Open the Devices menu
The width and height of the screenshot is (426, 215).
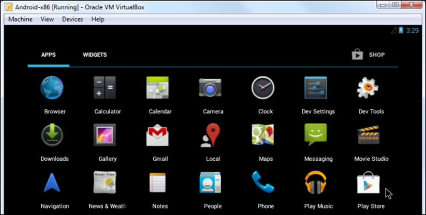click(x=72, y=19)
